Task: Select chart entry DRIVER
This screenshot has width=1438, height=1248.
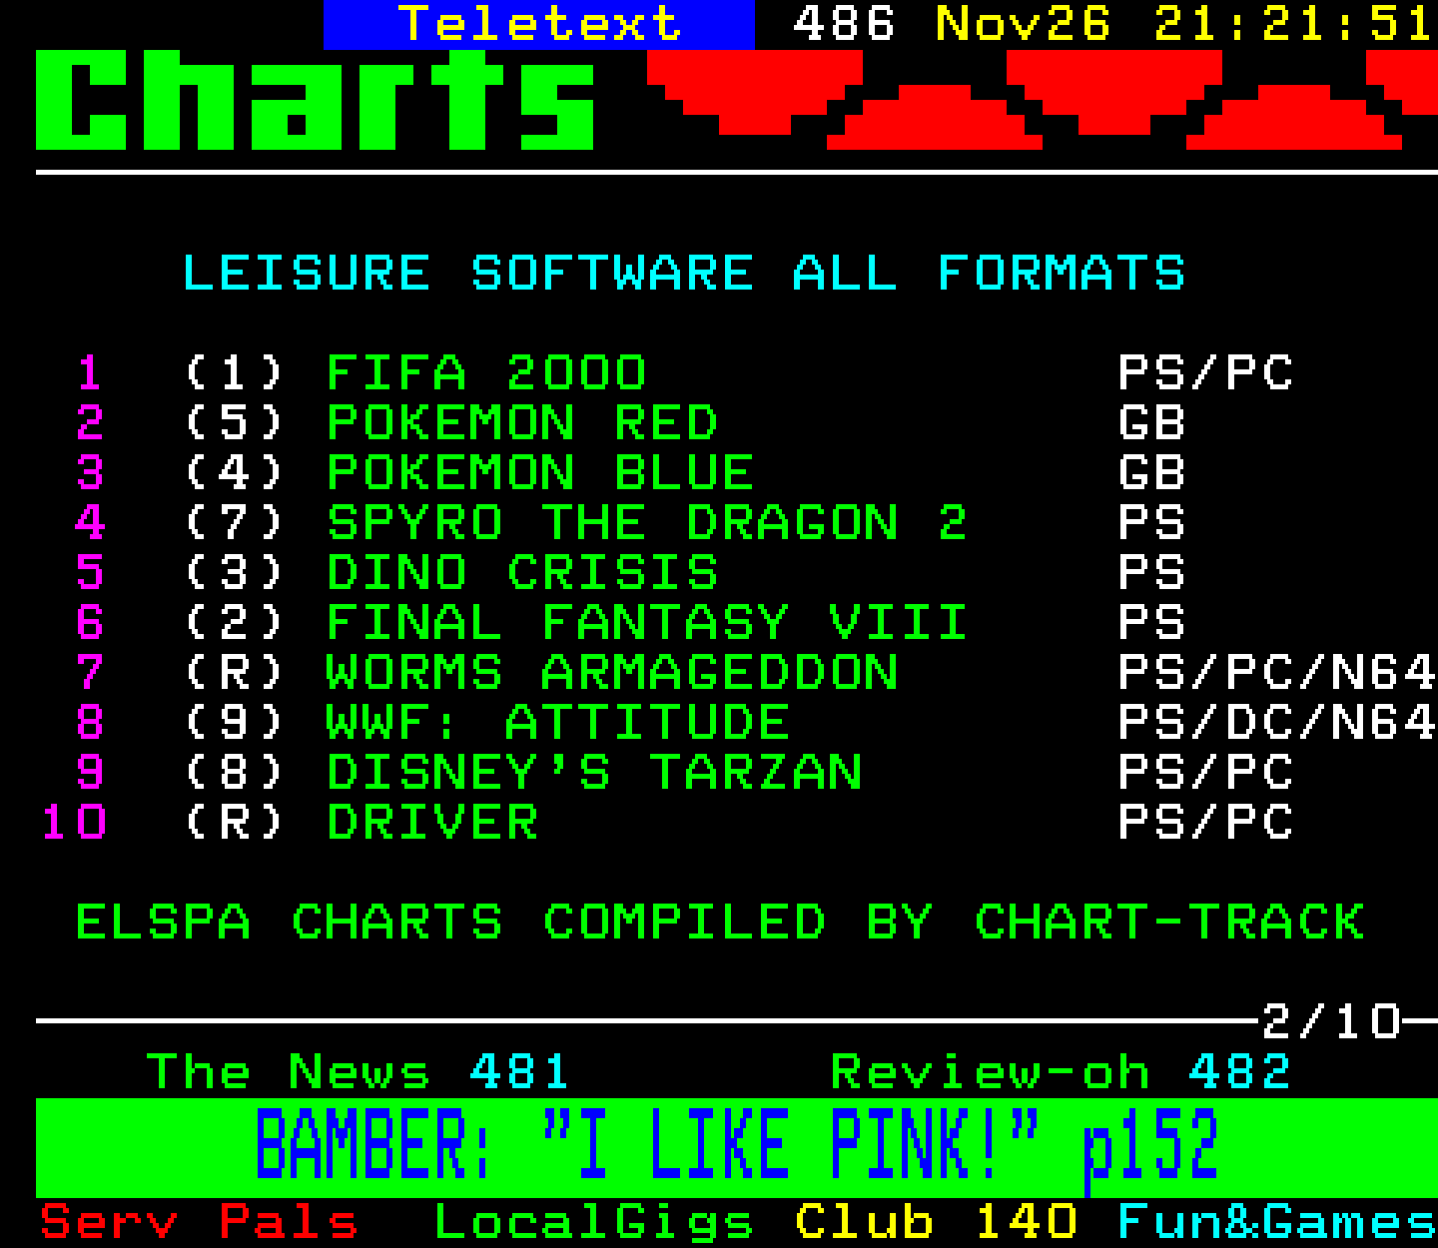Action: [432, 823]
